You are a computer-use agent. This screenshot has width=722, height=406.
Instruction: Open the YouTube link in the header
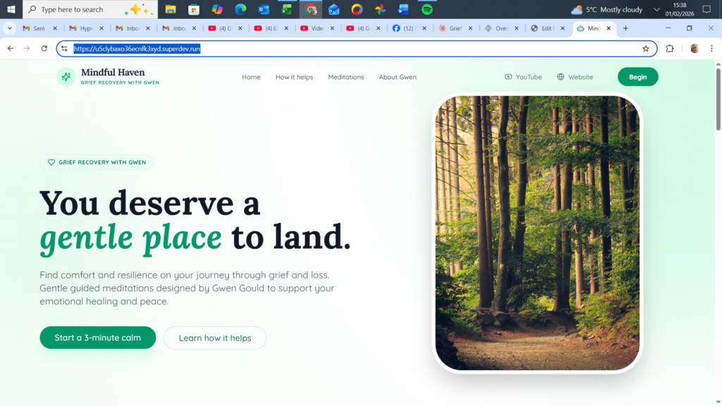coord(523,77)
